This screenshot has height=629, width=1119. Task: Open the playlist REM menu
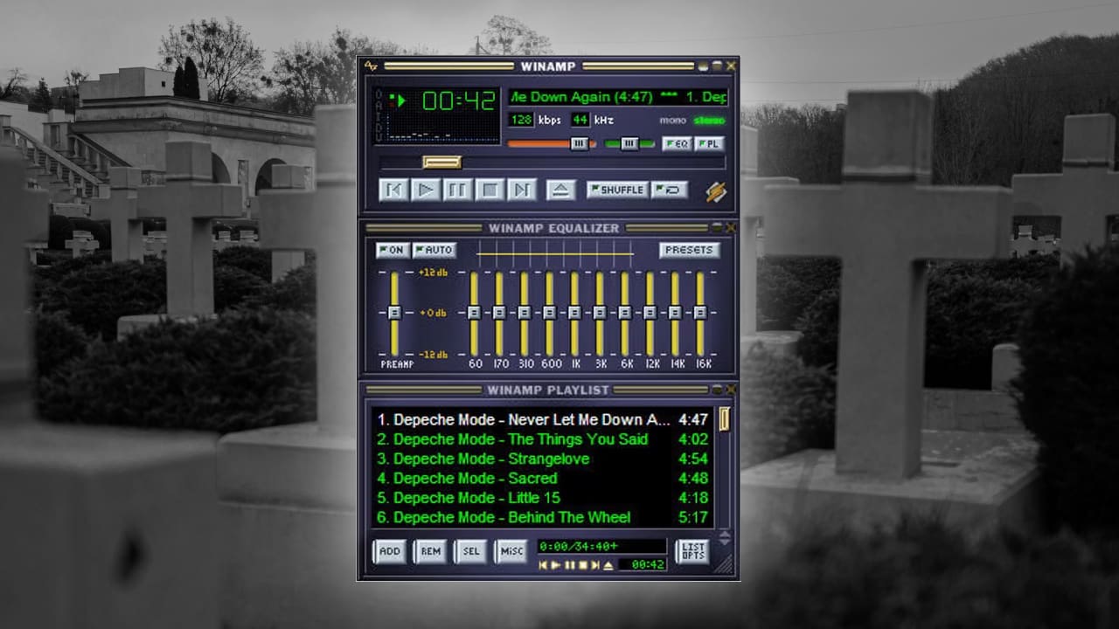pyautogui.click(x=430, y=551)
